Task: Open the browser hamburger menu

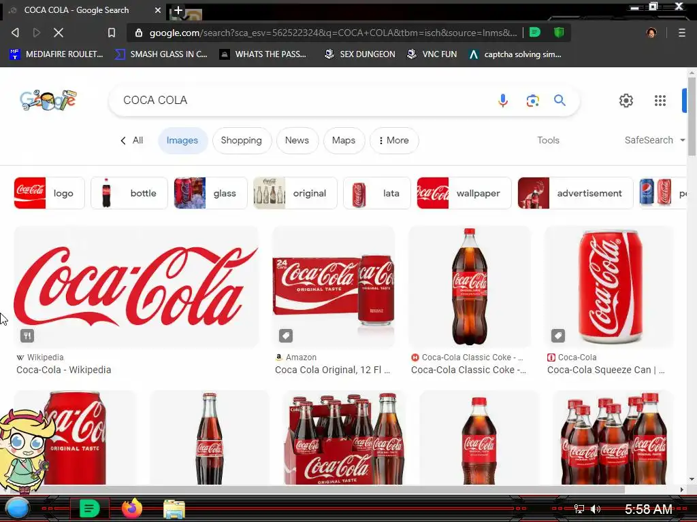Action: [681, 33]
